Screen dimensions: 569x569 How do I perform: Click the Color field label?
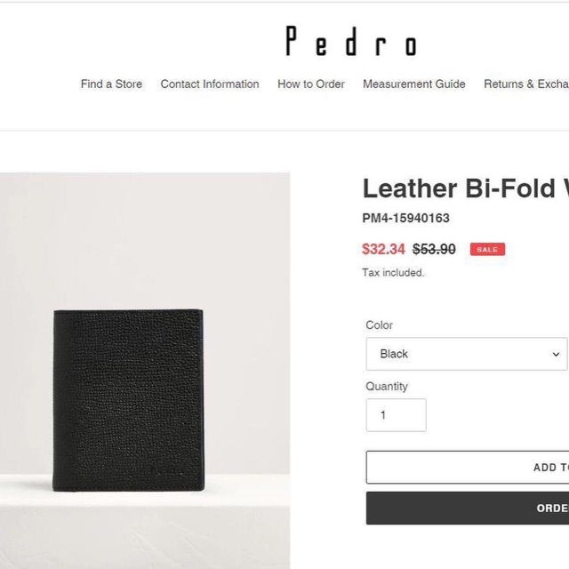pos(379,325)
